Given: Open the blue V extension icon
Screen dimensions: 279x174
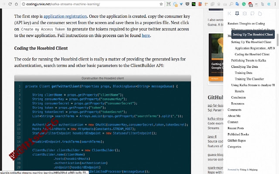Looking at the screenshot, I should coord(181,4).
